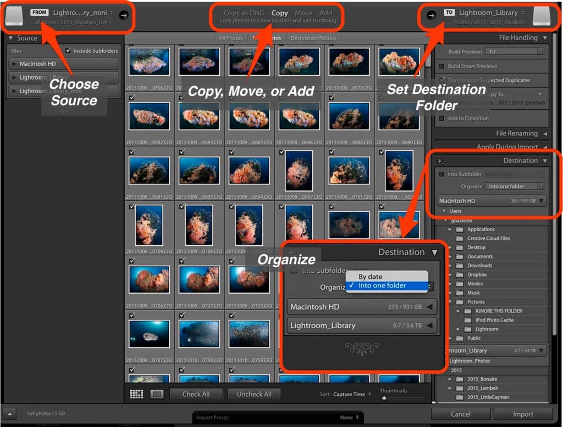Open the Build Previews 1:1 dropdown

coord(515,52)
